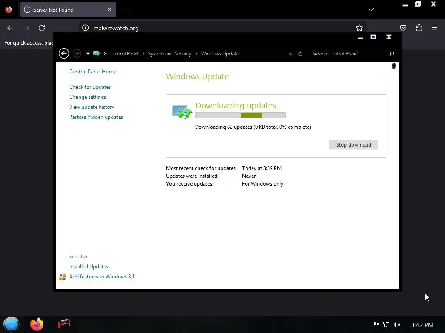Open Firefox list all tabs dropdown
The image size is (445, 333).
(371, 10)
